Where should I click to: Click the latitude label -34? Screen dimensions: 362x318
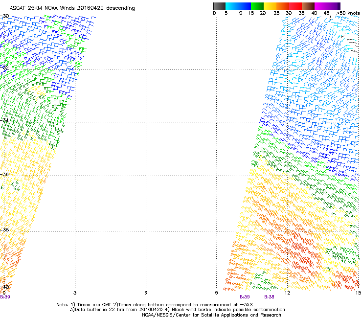(x=4, y=120)
